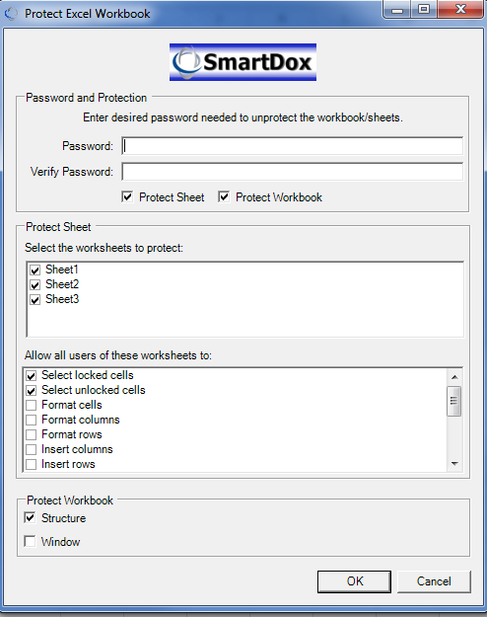
Task: Focus the Verify Password field
Action: click(292, 172)
